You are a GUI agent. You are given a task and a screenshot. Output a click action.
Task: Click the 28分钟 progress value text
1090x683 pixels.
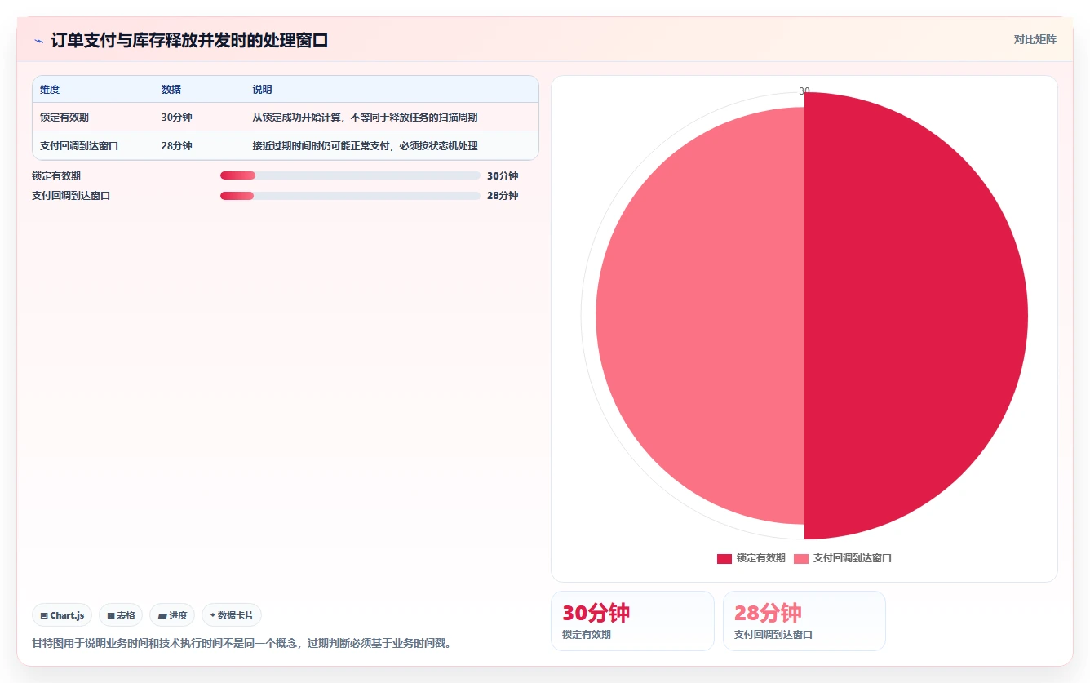[503, 196]
